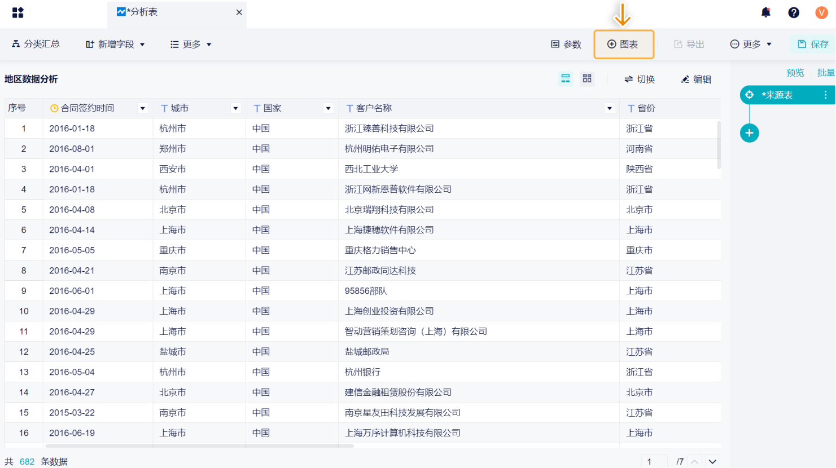Open the notifications bell

[765, 12]
